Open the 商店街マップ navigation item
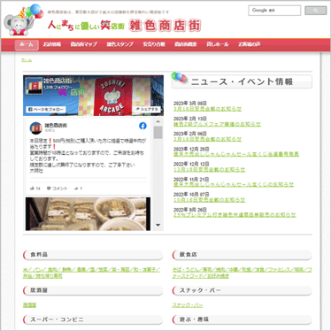 (84, 44)
